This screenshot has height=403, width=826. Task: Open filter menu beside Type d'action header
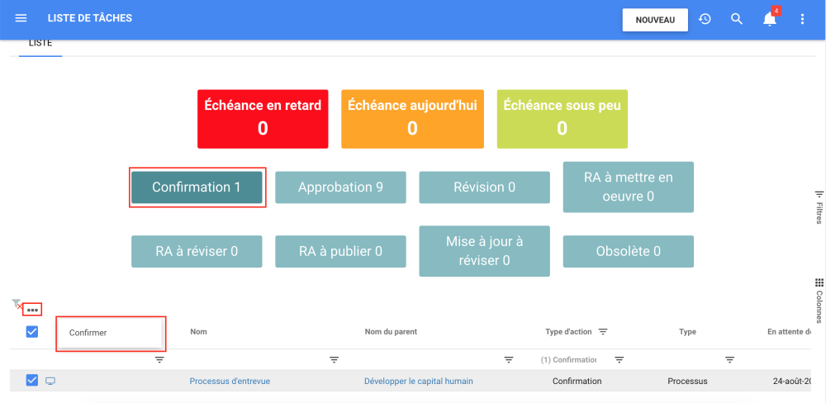603,332
